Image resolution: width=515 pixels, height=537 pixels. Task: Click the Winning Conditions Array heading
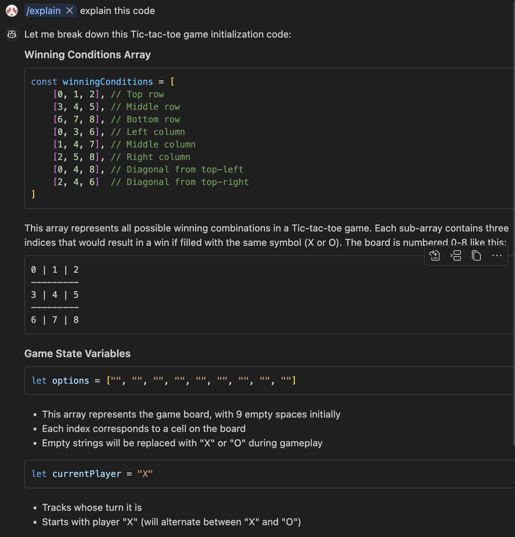pyautogui.click(x=88, y=55)
